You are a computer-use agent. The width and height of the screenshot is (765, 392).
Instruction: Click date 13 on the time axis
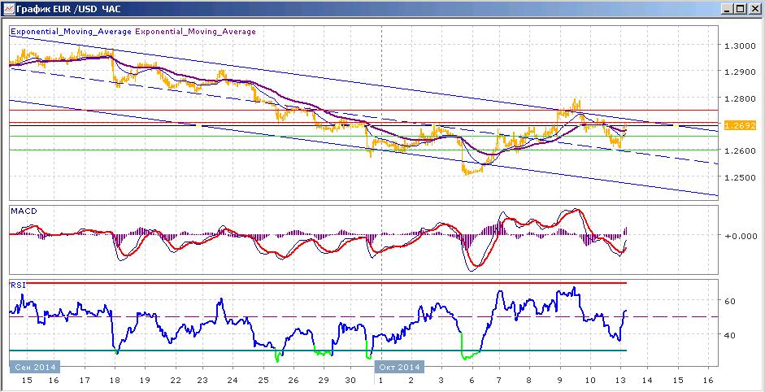click(x=620, y=381)
